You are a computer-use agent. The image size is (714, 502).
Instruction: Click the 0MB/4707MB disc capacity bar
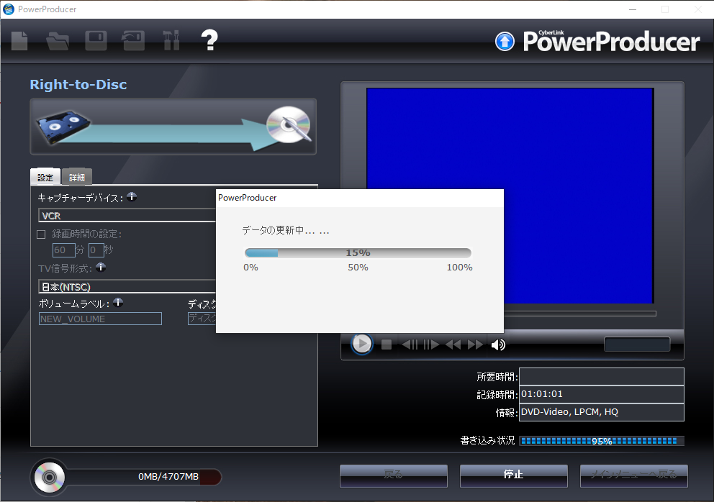coord(143,477)
